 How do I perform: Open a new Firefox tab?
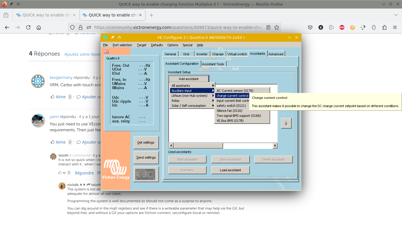point(151,15)
